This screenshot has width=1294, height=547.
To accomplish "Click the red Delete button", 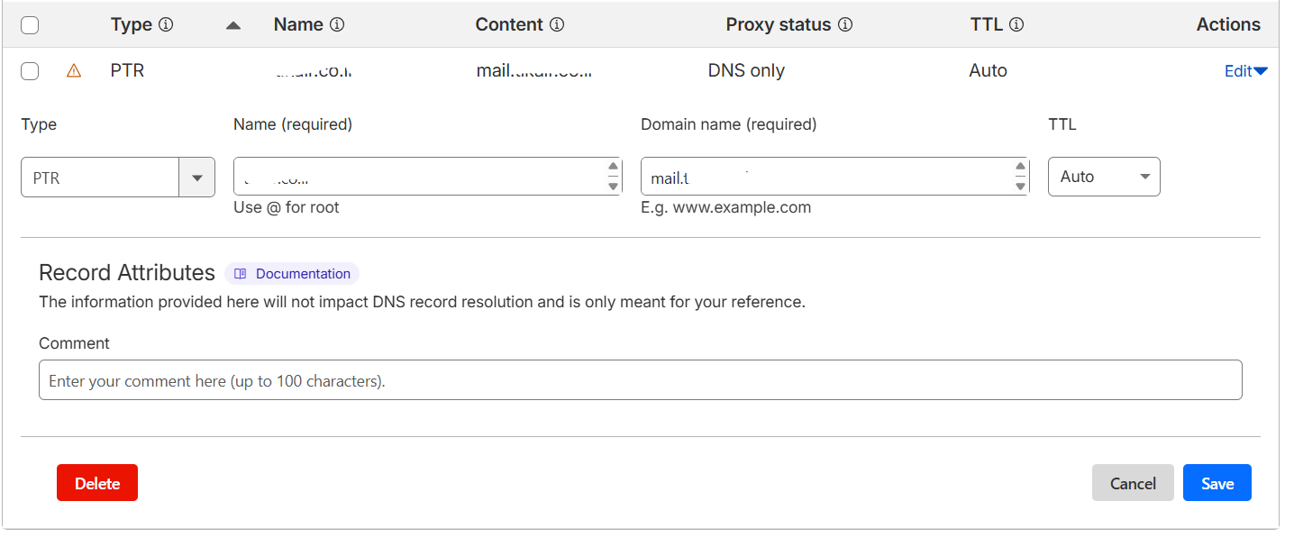I will pyautogui.click(x=97, y=483).
